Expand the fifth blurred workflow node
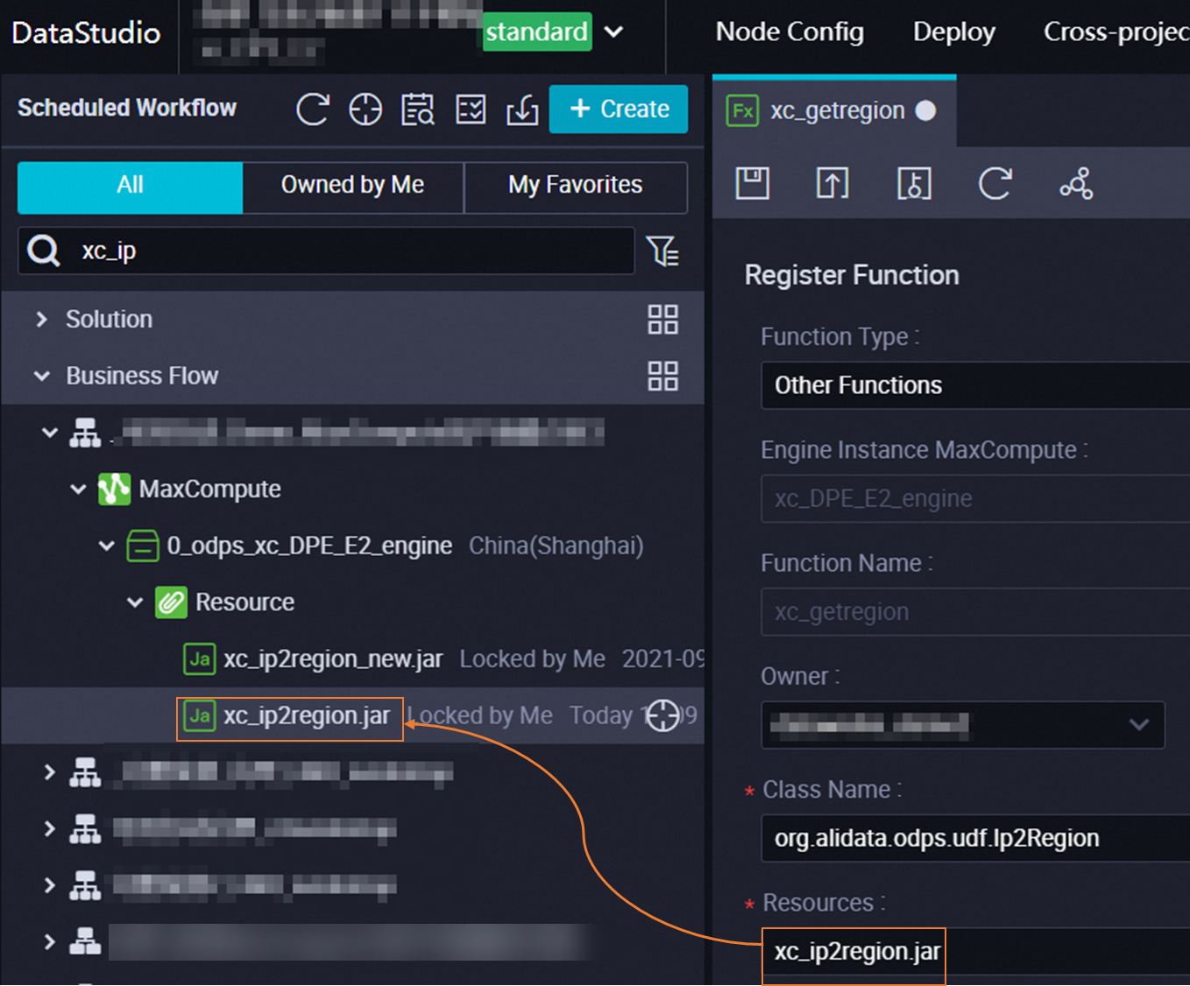 tap(50, 942)
